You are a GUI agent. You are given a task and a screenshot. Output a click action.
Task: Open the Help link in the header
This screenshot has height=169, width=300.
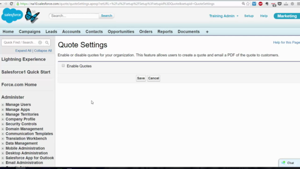click(x=263, y=16)
